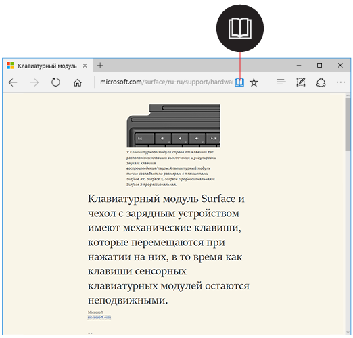The height and width of the screenshot is (338, 353).
Task: Open the More actions ellipsis menu
Action: [x=340, y=82]
